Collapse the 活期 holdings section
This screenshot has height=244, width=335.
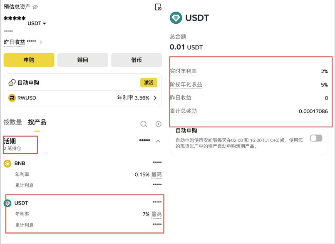point(158,142)
